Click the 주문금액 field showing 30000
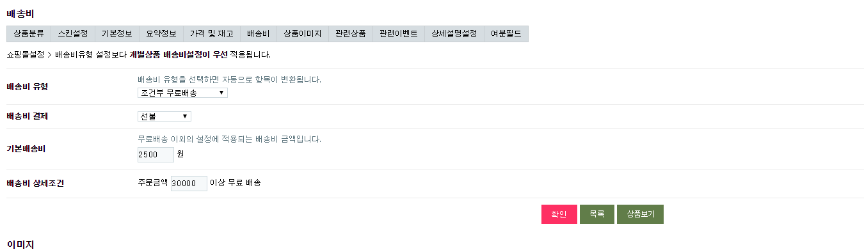864x252 pixels. [x=189, y=184]
